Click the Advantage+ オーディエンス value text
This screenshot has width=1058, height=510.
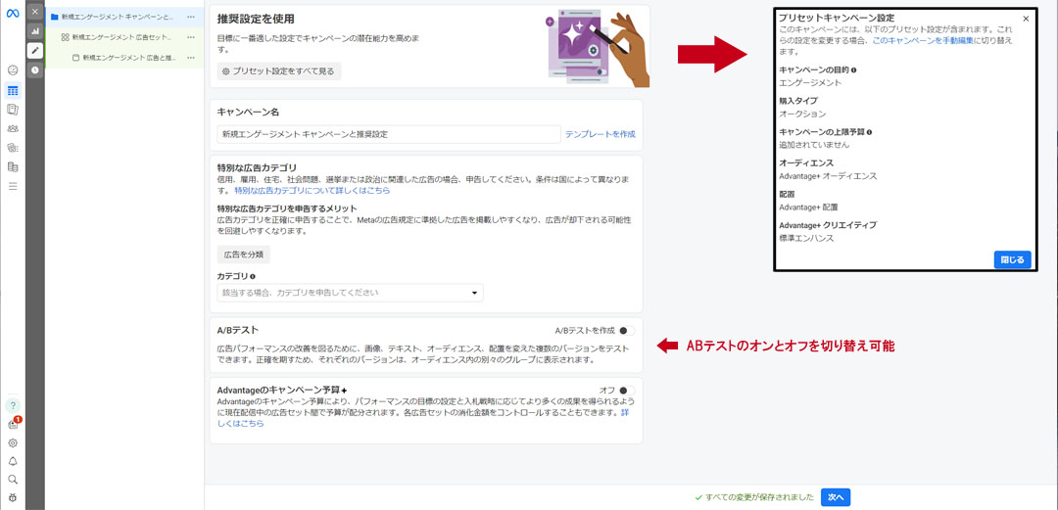point(828,176)
